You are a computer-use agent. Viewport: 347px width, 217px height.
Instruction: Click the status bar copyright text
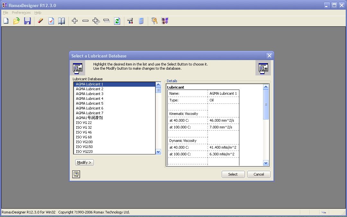pos(94,213)
